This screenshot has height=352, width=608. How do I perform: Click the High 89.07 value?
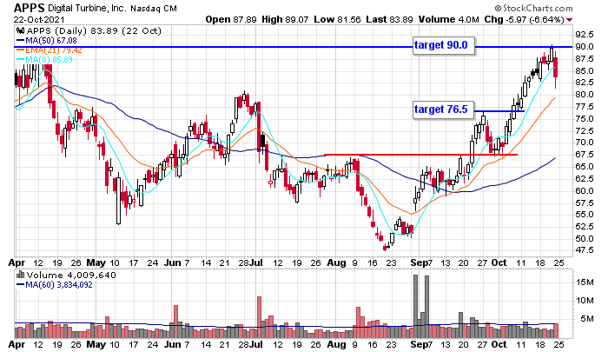[x=285, y=19]
